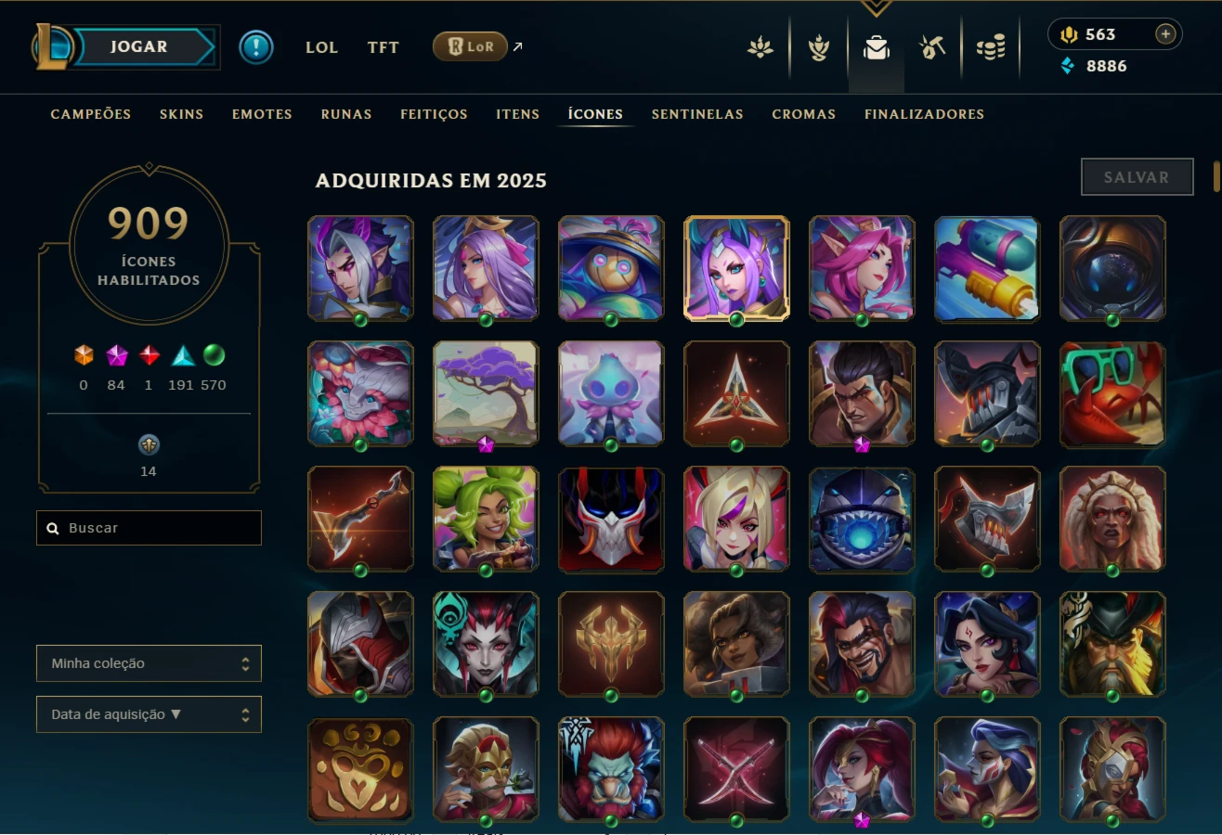This screenshot has height=835, width=1222.
Task: Expand the Minha coleção dropdown
Action: pyautogui.click(x=149, y=663)
